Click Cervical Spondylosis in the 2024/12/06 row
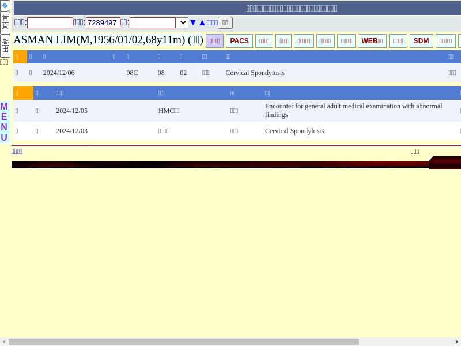 point(255,73)
